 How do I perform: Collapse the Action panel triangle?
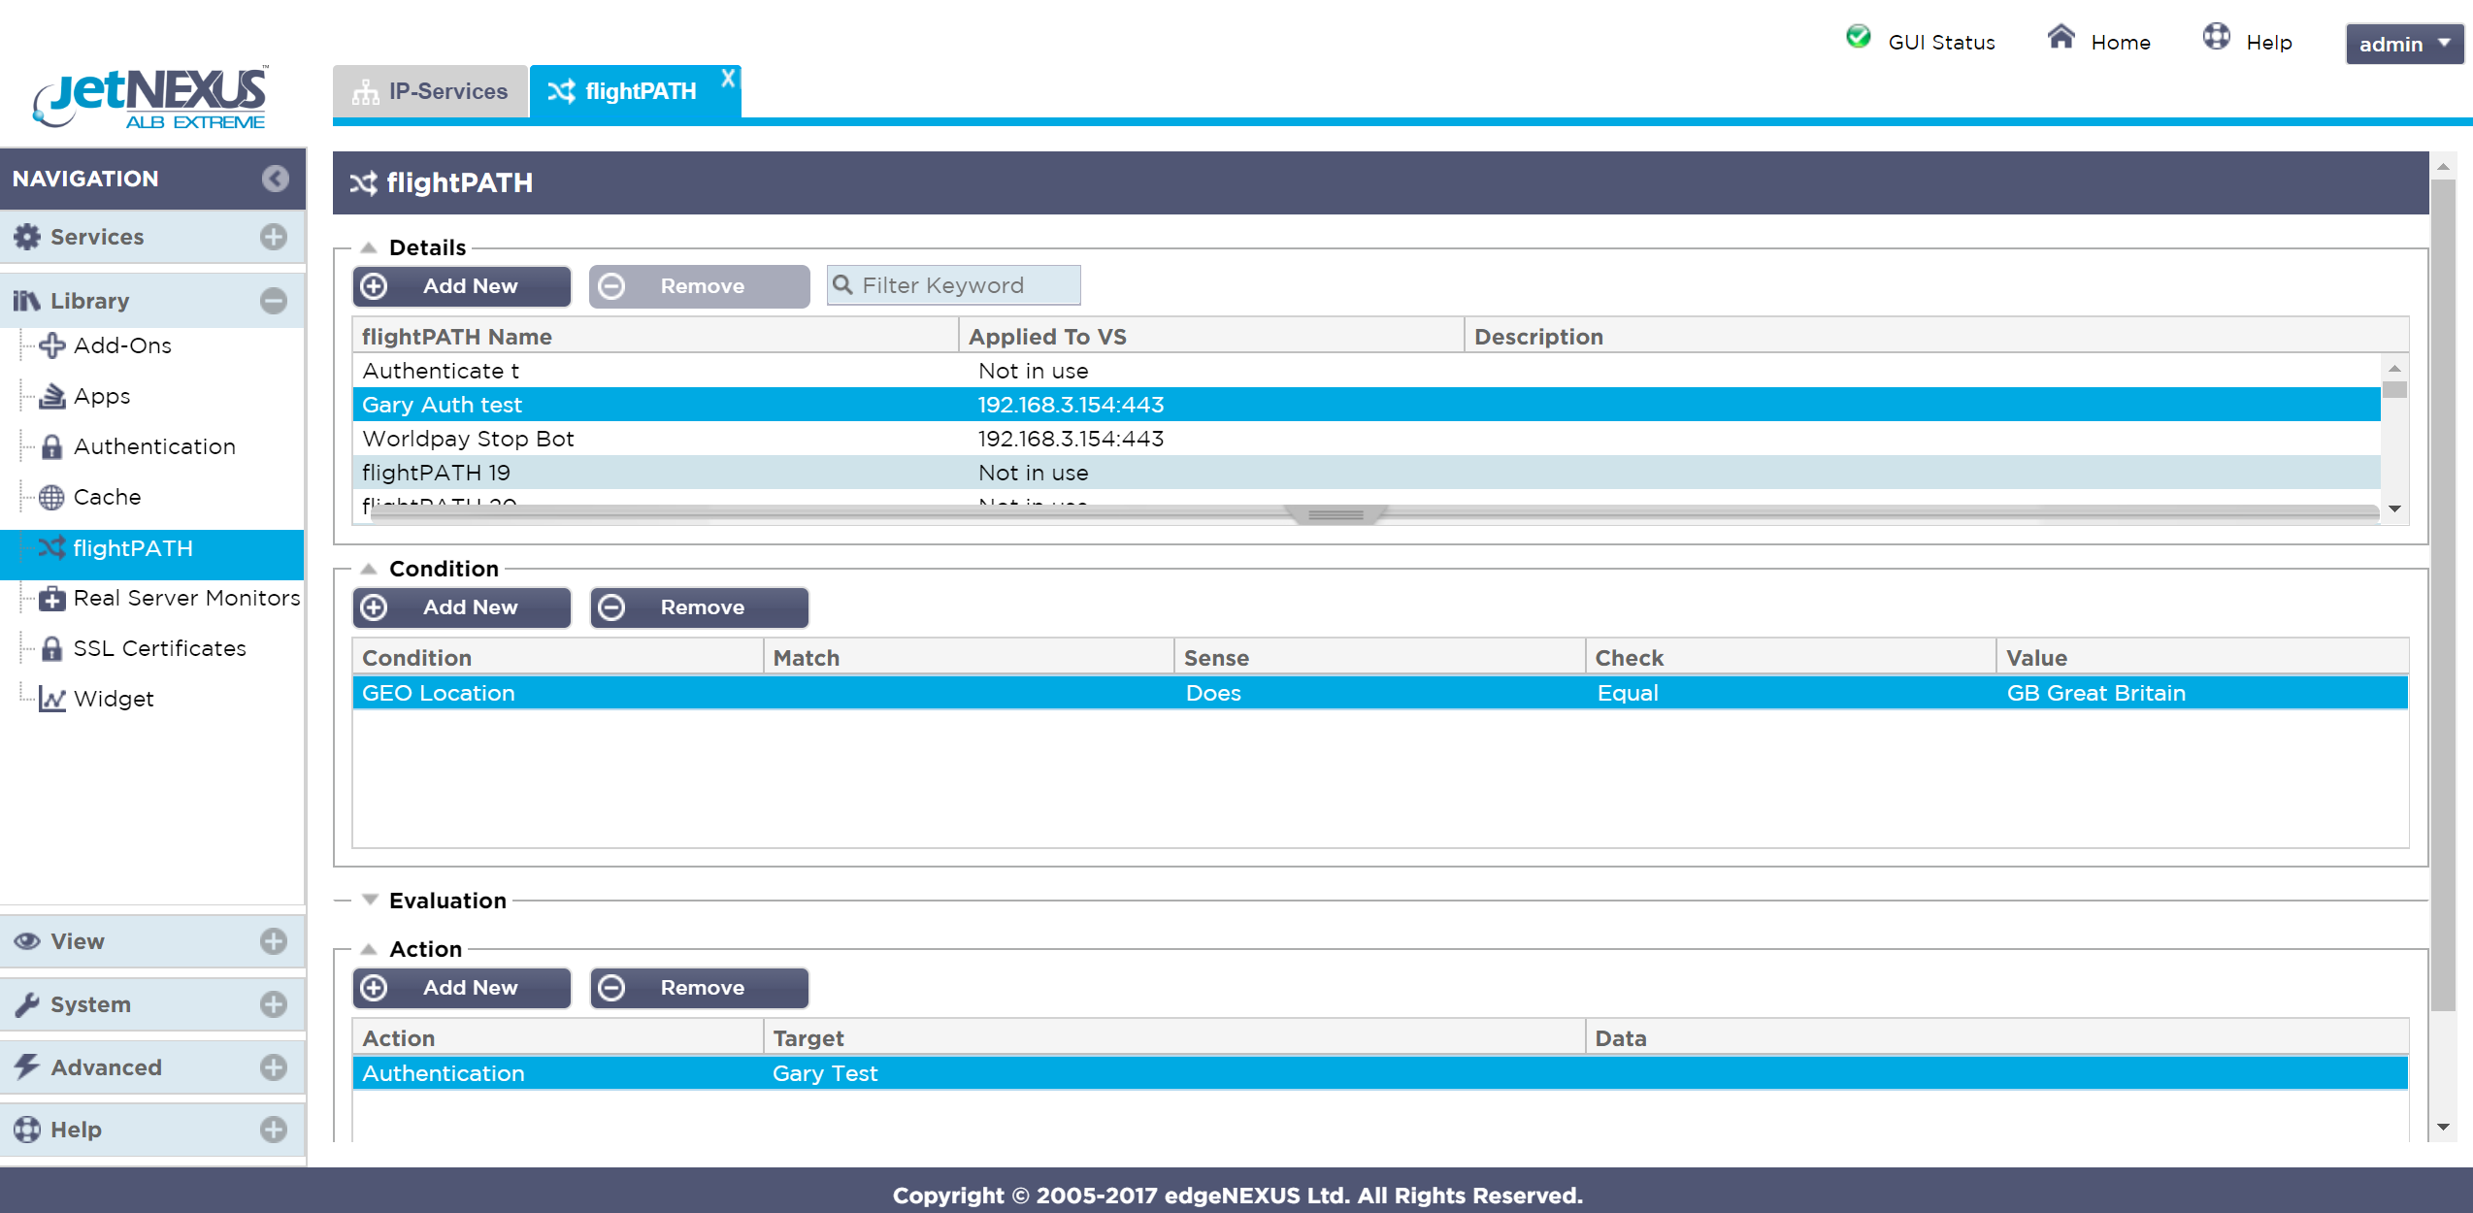coord(369,949)
